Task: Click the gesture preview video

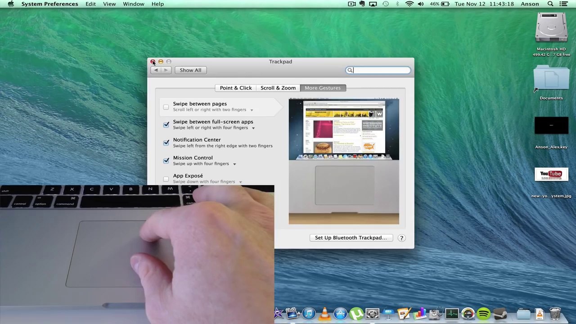Action: (x=344, y=161)
